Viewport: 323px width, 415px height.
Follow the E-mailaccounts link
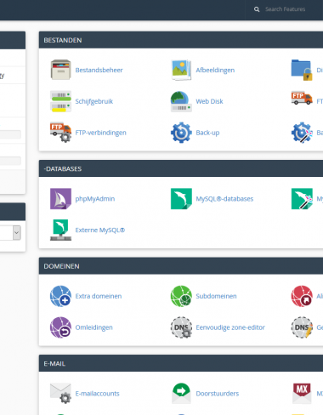[97, 394]
